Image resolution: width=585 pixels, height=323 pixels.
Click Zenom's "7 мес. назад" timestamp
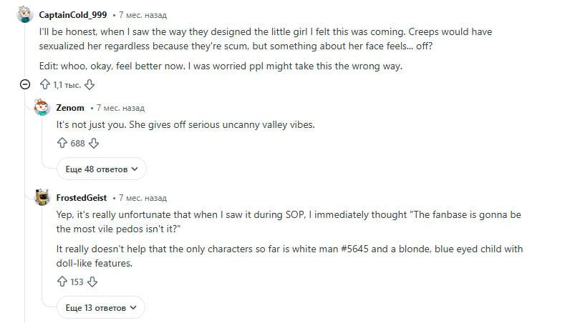(120, 108)
